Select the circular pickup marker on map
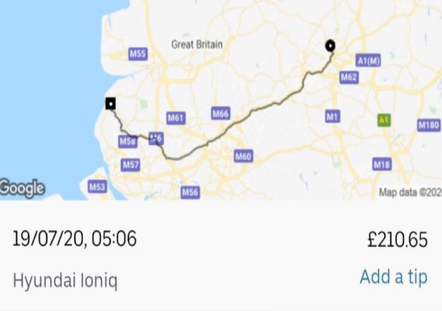442x311 pixels. coord(330,46)
